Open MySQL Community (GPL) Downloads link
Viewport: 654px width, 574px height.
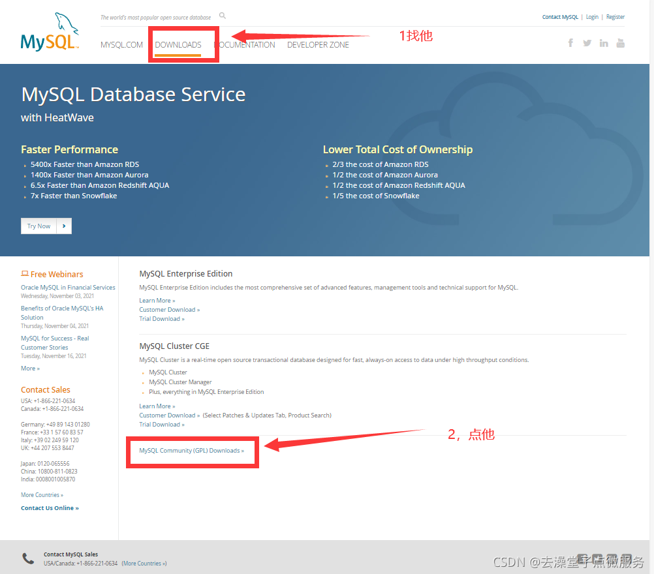point(191,451)
